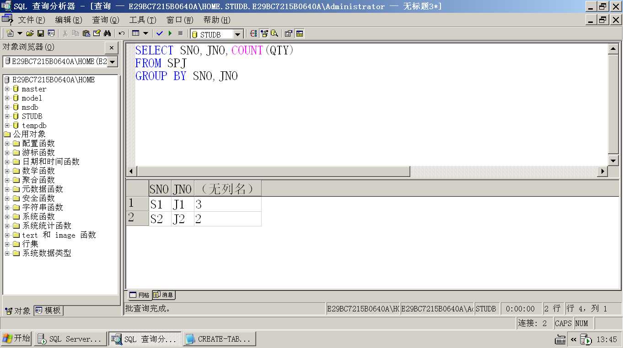Click the Copy icon in toolbar

click(x=75, y=33)
